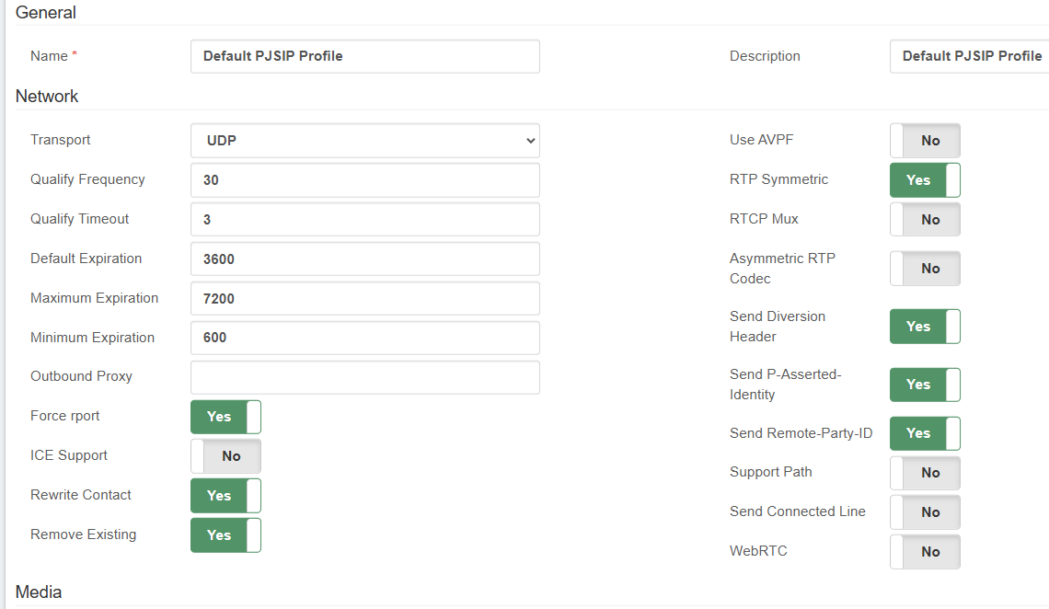Click the Asymmetric RTP Codec label
1049x609 pixels.
(782, 268)
